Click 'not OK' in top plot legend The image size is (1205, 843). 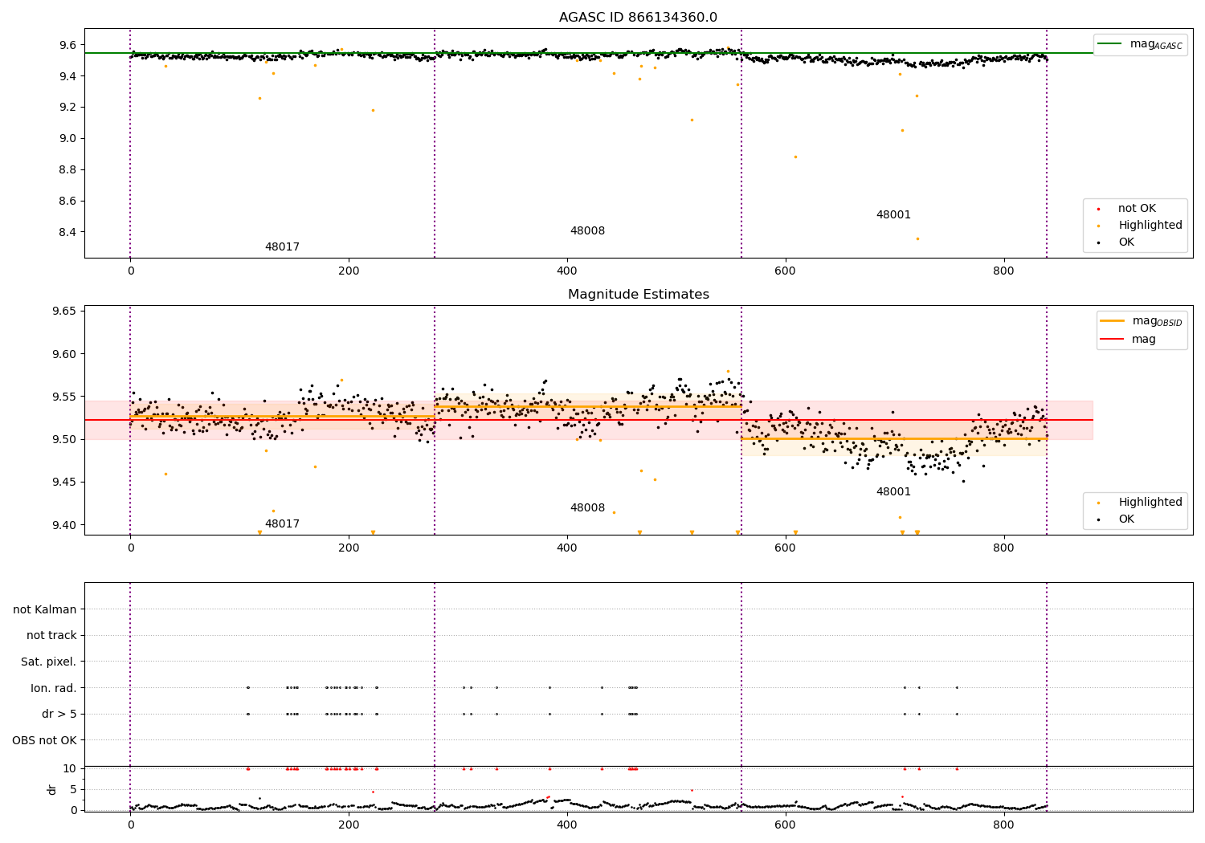(1137, 209)
